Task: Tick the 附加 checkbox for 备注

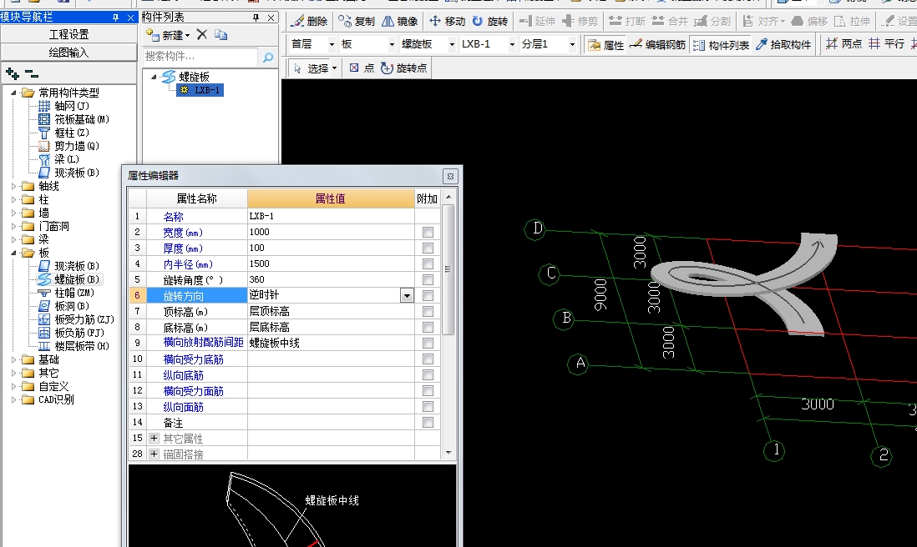Action: (428, 422)
